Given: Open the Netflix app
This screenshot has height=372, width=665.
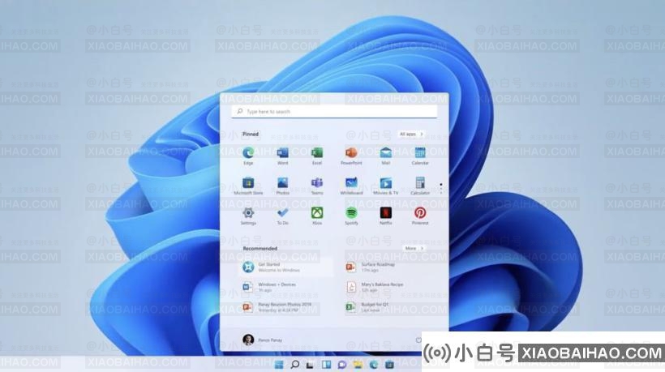Looking at the screenshot, I should click(385, 216).
